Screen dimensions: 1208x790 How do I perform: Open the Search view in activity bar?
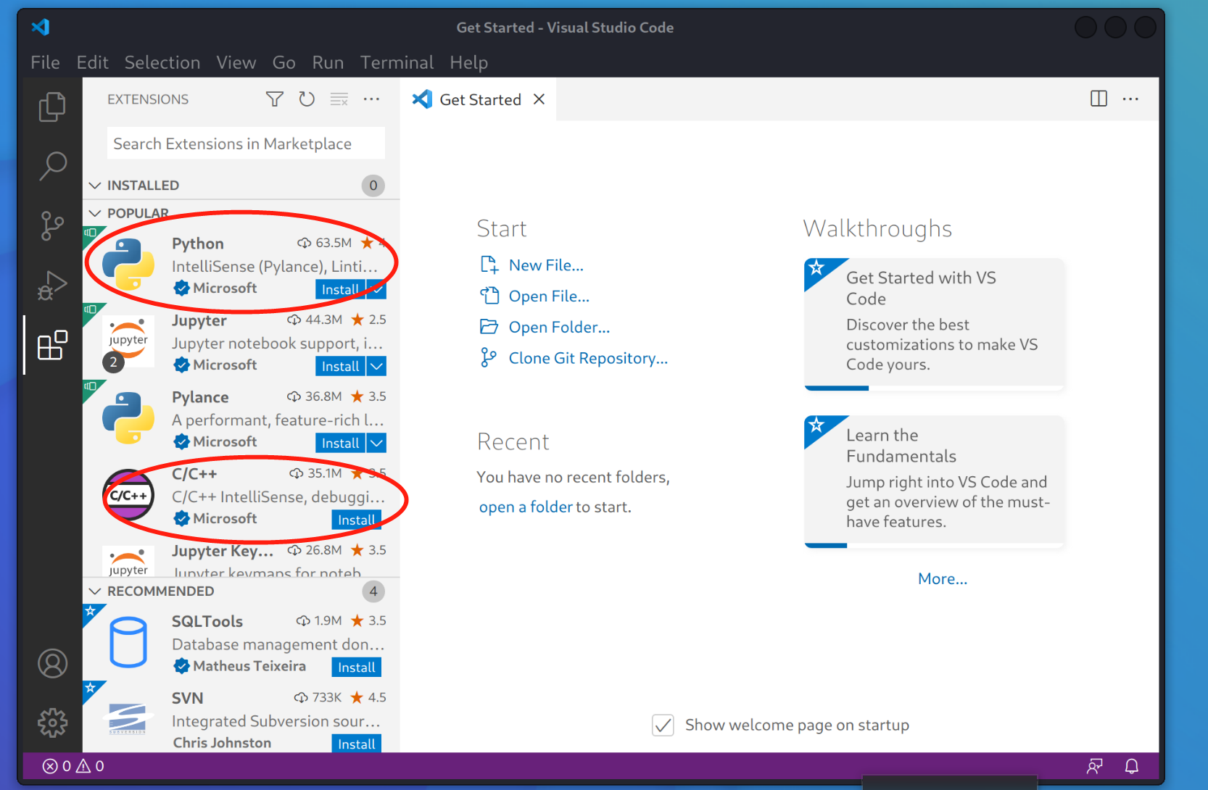pyautogui.click(x=52, y=166)
